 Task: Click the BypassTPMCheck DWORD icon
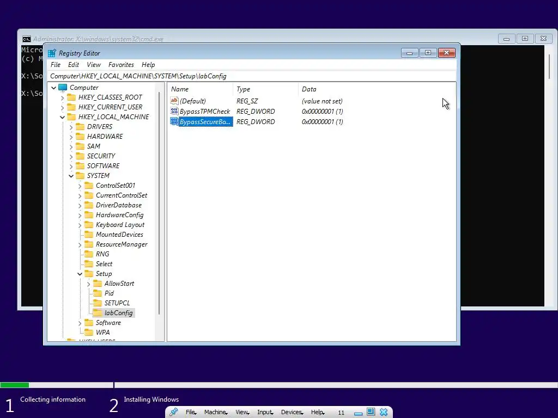tap(174, 111)
